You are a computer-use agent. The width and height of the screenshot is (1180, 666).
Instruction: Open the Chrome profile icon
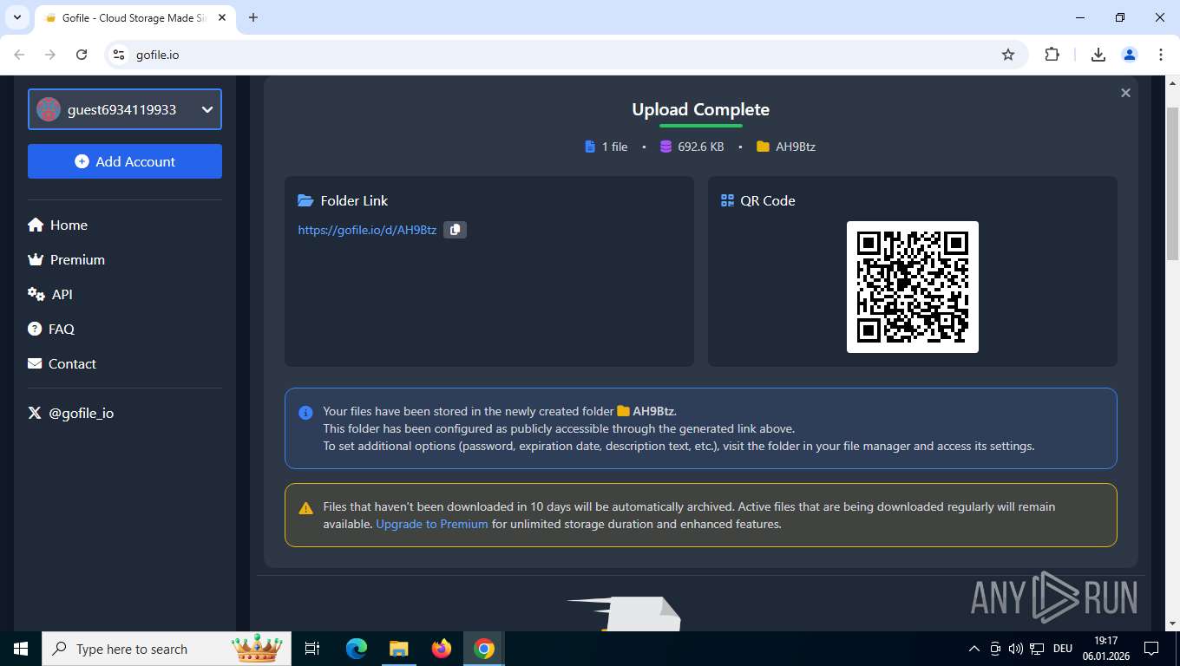tap(1130, 55)
